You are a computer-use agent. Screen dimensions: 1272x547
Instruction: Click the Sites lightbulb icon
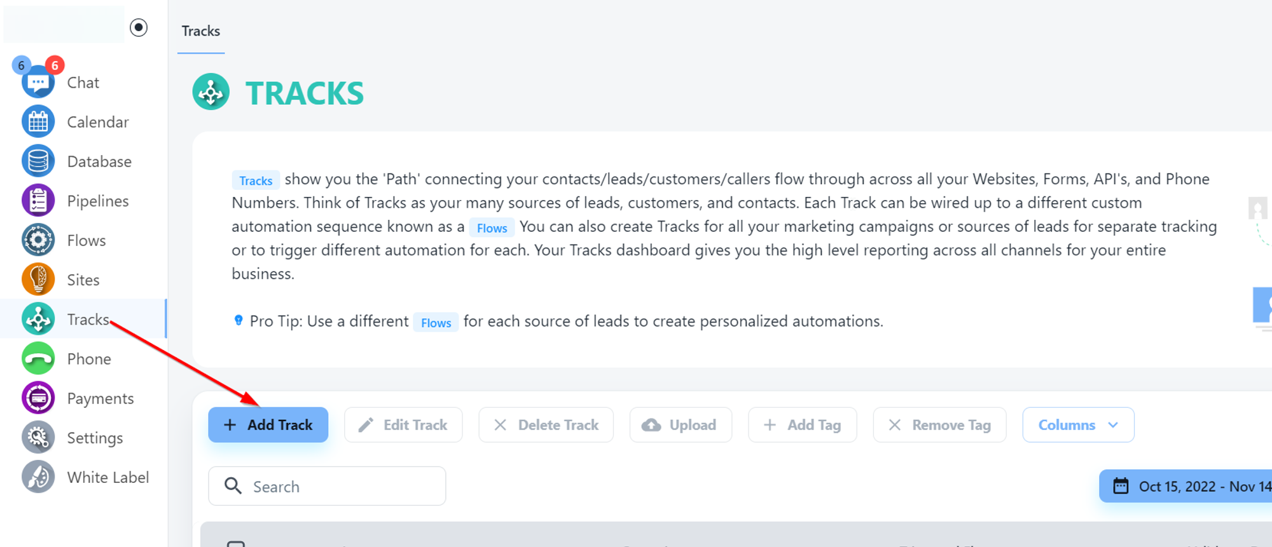(x=38, y=280)
